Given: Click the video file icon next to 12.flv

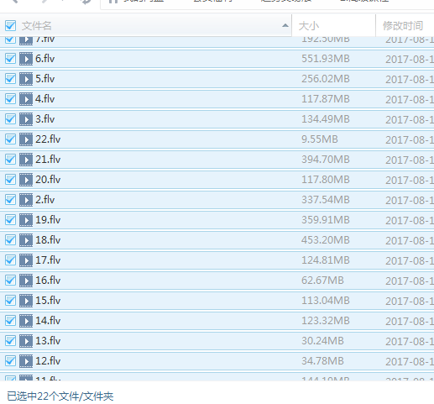Looking at the screenshot, I should coord(26,361).
